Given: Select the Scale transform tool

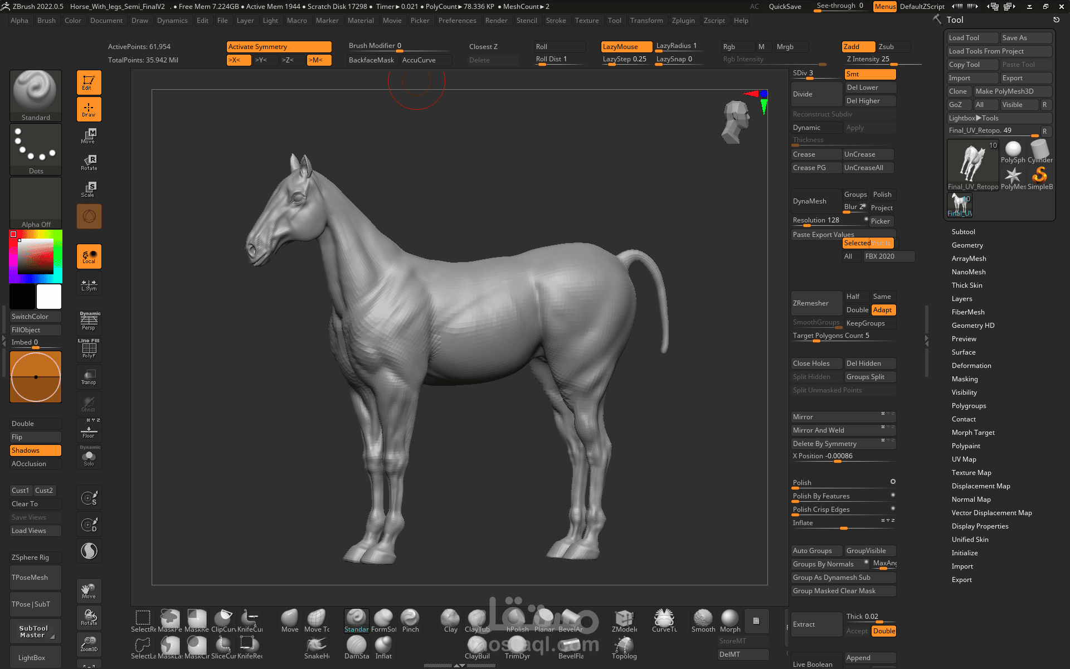Looking at the screenshot, I should pyautogui.click(x=89, y=189).
